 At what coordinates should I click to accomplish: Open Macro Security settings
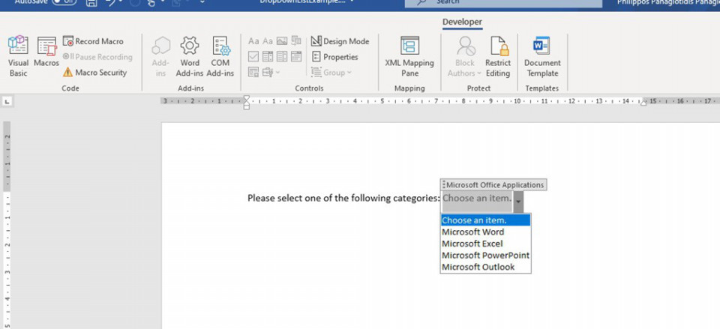tap(94, 73)
